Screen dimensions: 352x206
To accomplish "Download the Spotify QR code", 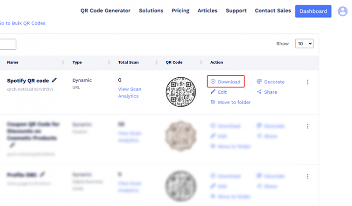I will pos(226,82).
